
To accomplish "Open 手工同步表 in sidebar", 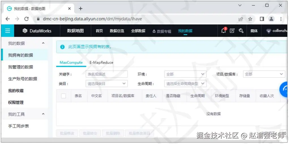I will coord(18,126).
